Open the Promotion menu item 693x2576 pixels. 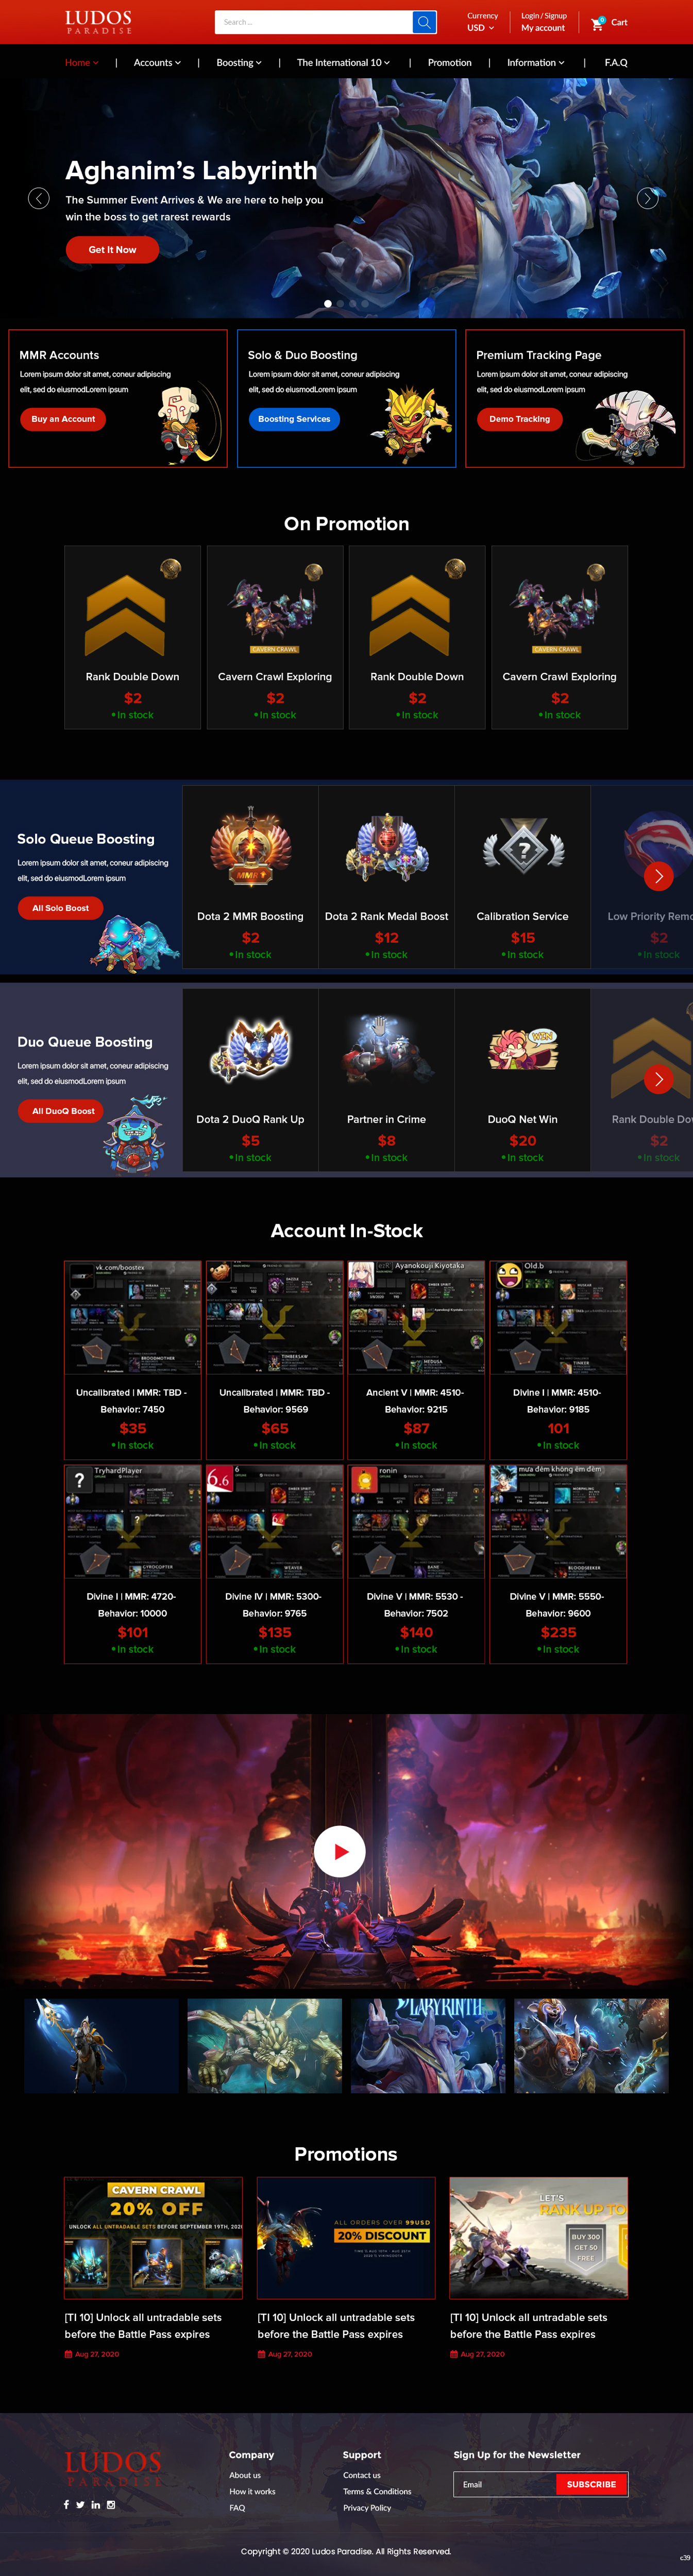[x=449, y=62]
